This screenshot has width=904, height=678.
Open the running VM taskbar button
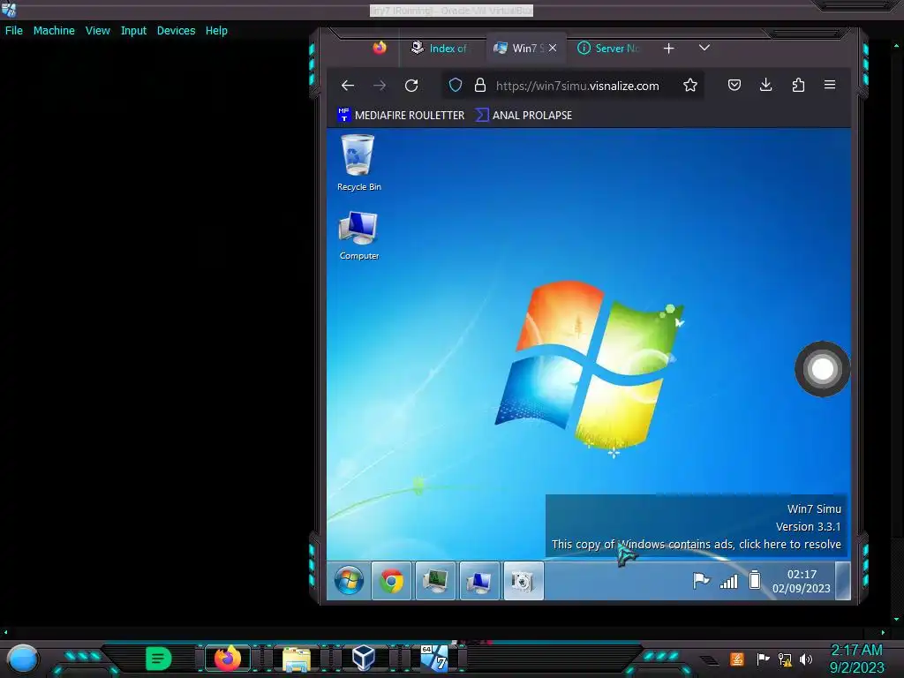(434, 659)
